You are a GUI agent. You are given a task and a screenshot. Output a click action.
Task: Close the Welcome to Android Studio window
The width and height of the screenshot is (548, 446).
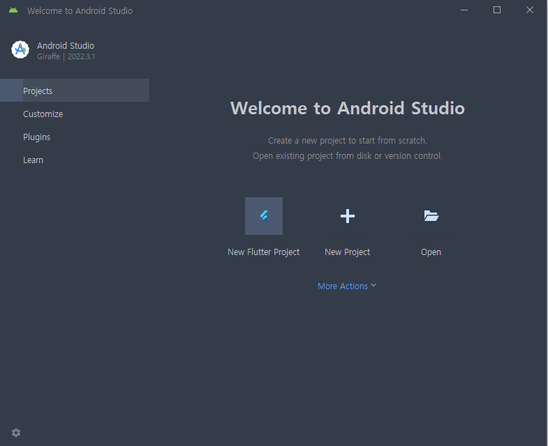tap(530, 10)
